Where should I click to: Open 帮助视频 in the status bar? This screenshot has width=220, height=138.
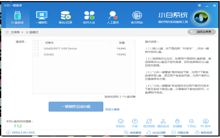point(204,132)
